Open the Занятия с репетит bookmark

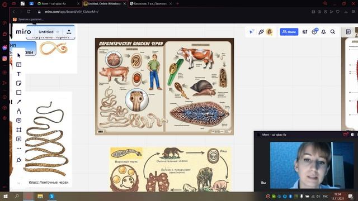[x=29, y=20]
